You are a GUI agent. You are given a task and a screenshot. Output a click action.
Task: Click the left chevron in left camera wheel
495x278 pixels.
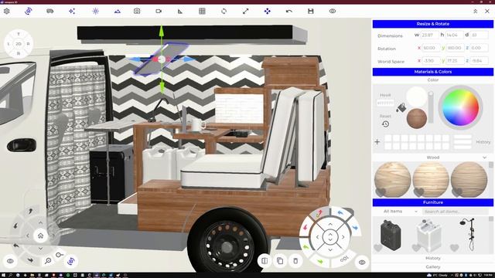click(x=28, y=236)
